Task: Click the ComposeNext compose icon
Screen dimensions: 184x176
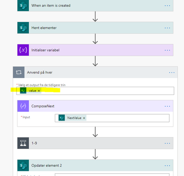Action: tap(23, 106)
